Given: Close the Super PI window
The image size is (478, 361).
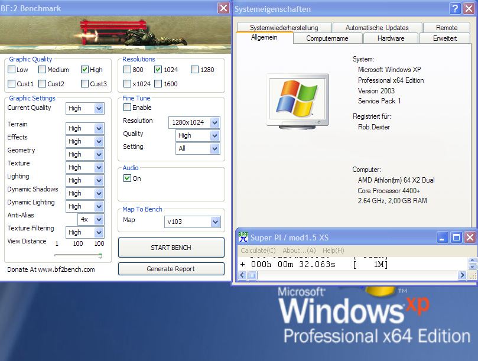Looking at the screenshot, I should click(x=470, y=237).
